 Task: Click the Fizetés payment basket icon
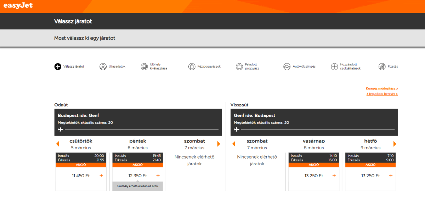pos(382,67)
